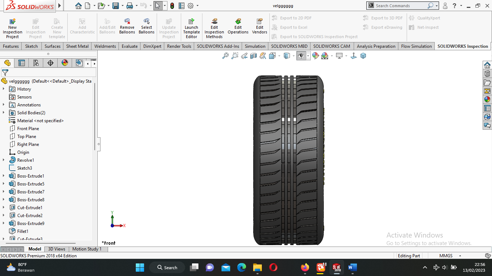Open the Simulation ribbon tab
The height and width of the screenshot is (276, 492).
click(255, 46)
